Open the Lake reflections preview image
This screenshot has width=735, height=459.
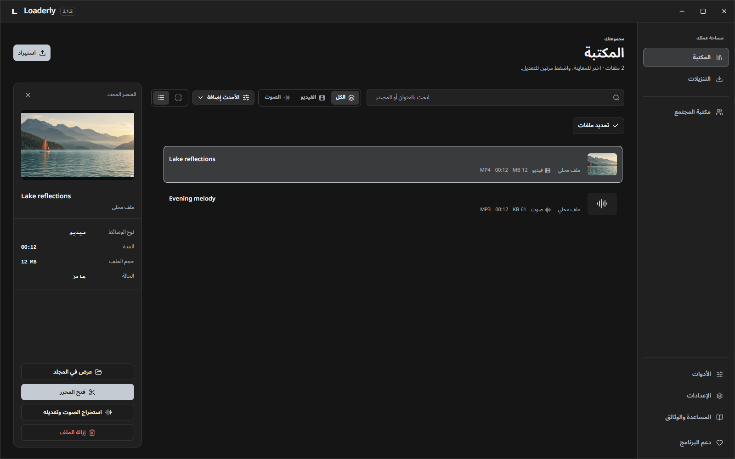[78, 145]
